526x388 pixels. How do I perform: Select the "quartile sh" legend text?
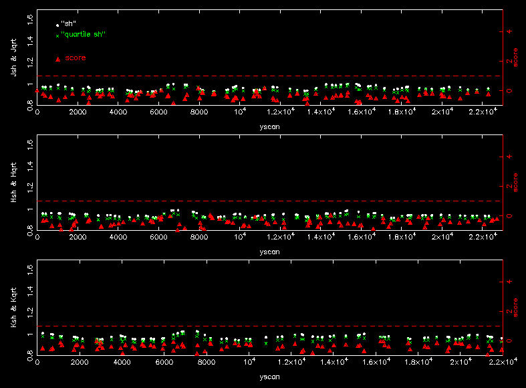click(83, 34)
